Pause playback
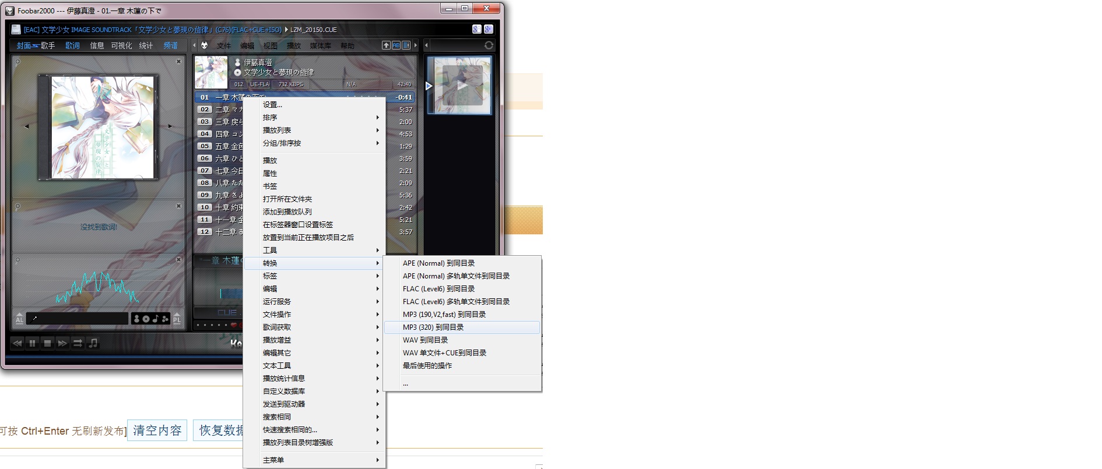The height and width of the screenshot is (469, 1102). (33, 343)
